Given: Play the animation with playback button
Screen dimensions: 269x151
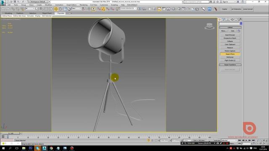Looking at the screenshot, I should pos(246,141).
